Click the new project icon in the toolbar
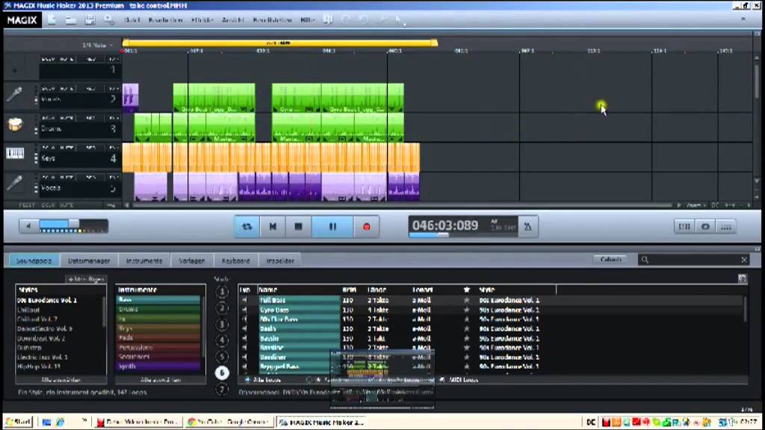 52,20
